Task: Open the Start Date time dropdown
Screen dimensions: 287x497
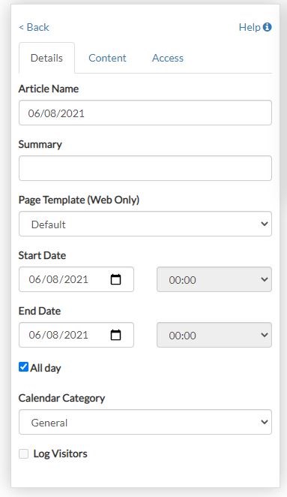Action: [x=214, y=279]
